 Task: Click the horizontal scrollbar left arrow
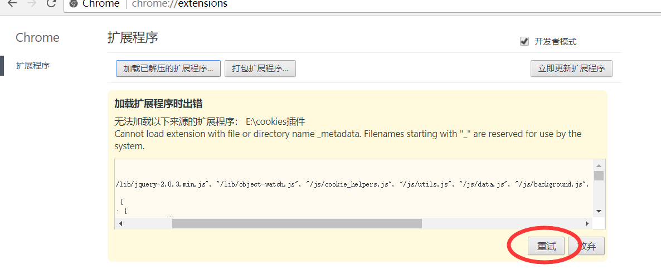pyautogui.click(x=120, y=223)
